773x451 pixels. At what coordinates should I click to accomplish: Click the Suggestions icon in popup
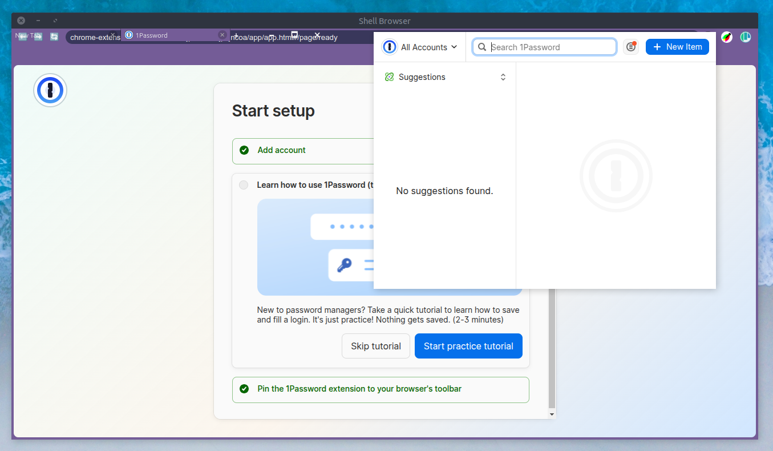[x=390, y=77]
